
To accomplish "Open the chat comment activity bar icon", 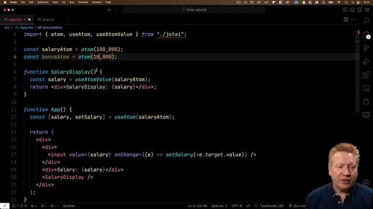I will (x=366, y=115).
